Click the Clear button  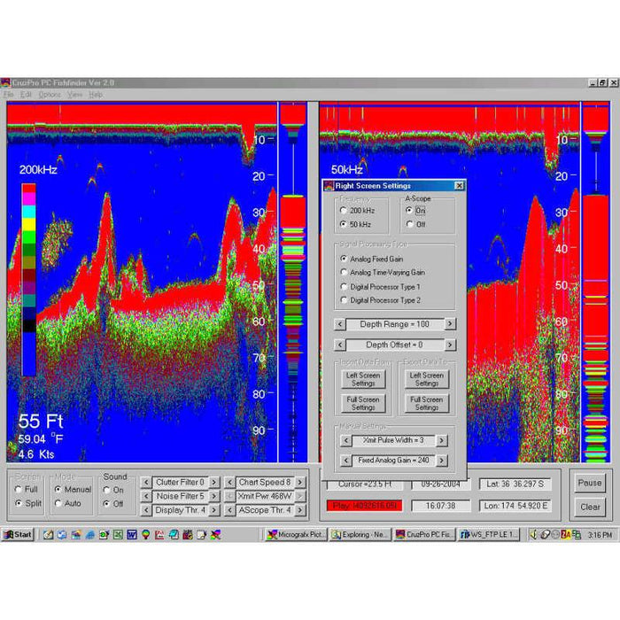[590, 508]
